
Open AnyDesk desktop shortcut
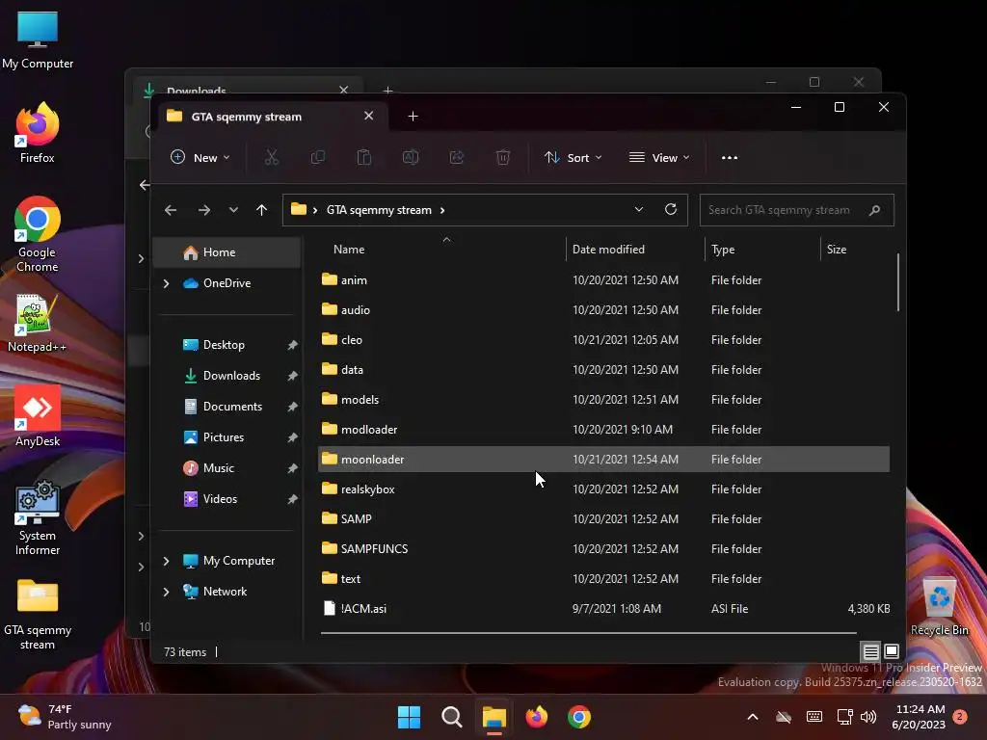coord(38,416)
